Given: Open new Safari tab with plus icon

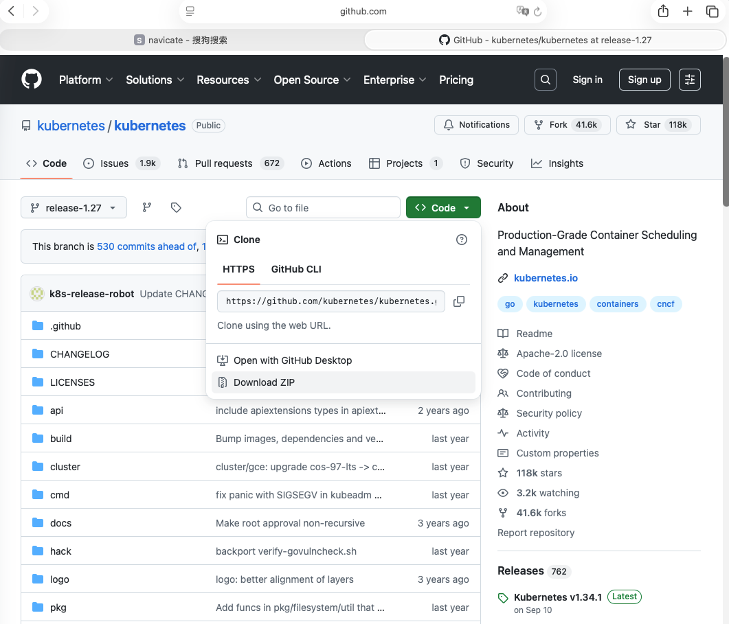Looking at the screenshot, I should point(687,11).
